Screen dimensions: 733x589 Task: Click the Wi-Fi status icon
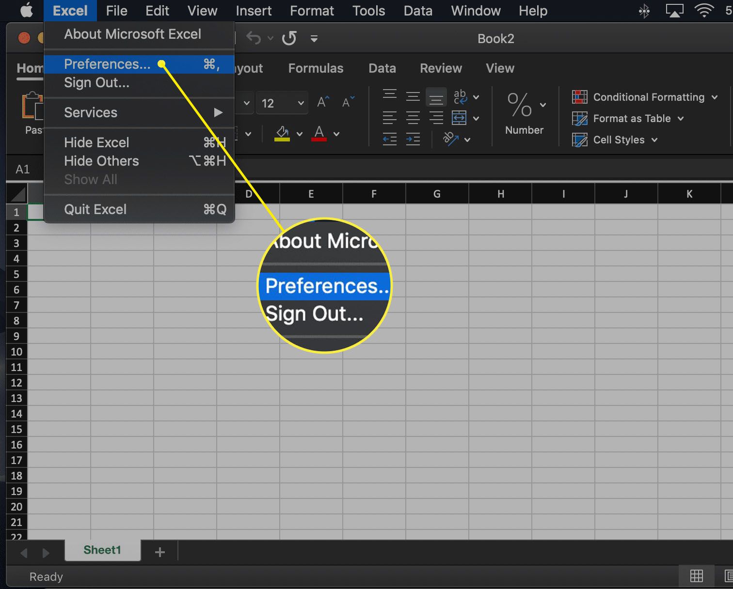pos(704,11)
